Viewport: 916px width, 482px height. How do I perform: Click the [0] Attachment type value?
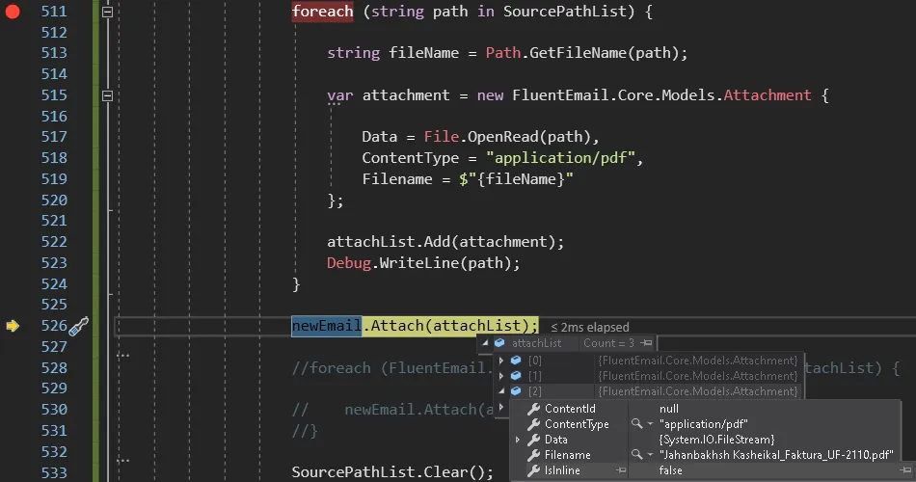click(x=698, y=361)
